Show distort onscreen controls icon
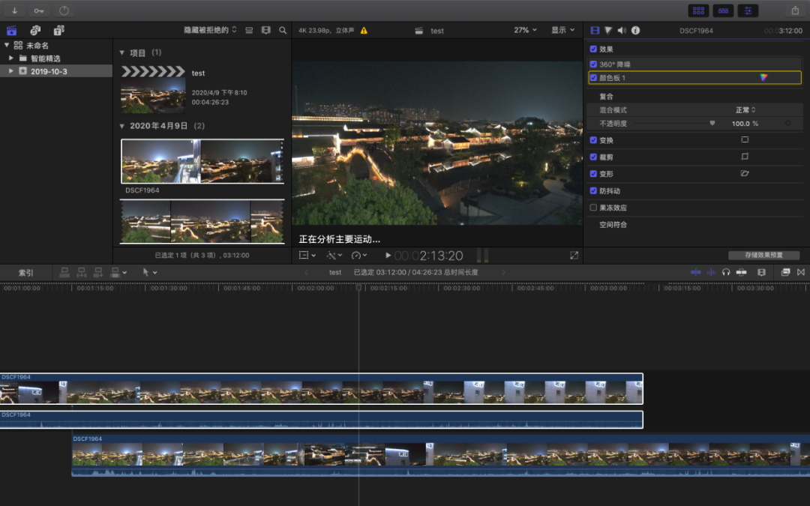The image size is (810, 506). click(745, 173)
